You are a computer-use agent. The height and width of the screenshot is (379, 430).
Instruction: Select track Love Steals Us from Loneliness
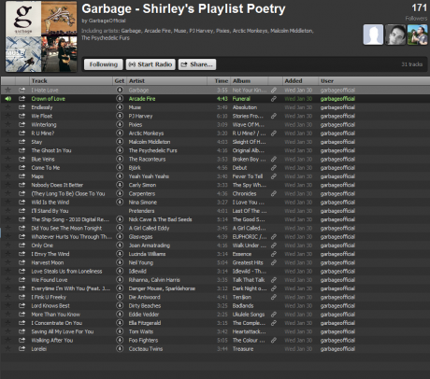[66, 271]
